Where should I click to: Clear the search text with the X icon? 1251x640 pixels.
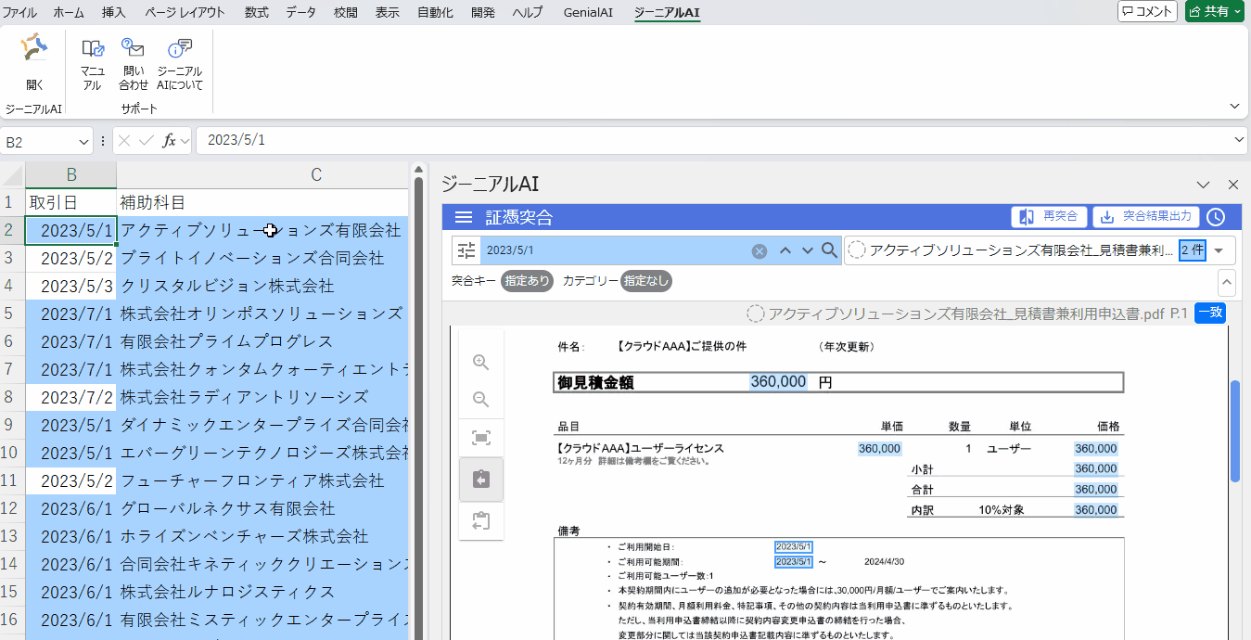coord(760,250)
